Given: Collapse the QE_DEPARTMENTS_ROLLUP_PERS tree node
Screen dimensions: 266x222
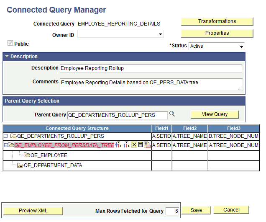Looking at the screenshot, I should click(5, 136).
